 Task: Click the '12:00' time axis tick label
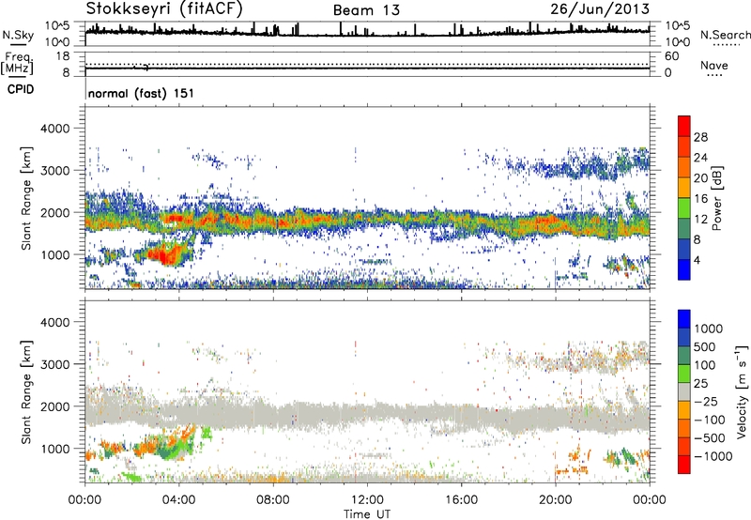(367, 500)
